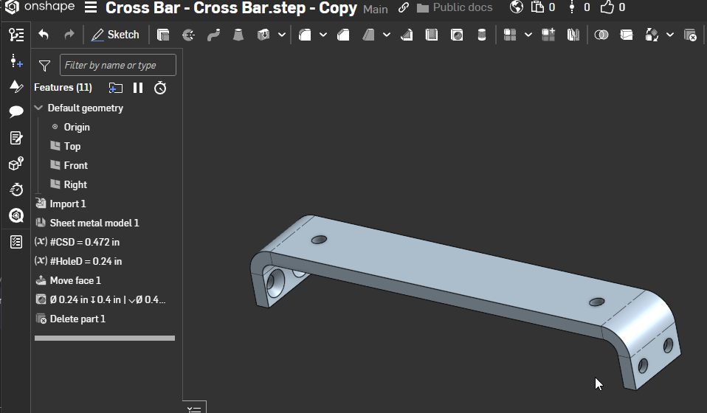Open dropdown next to Thicken tool
Image resolution: width=707 pixels, height=413 pixels.
pos(282,35)
